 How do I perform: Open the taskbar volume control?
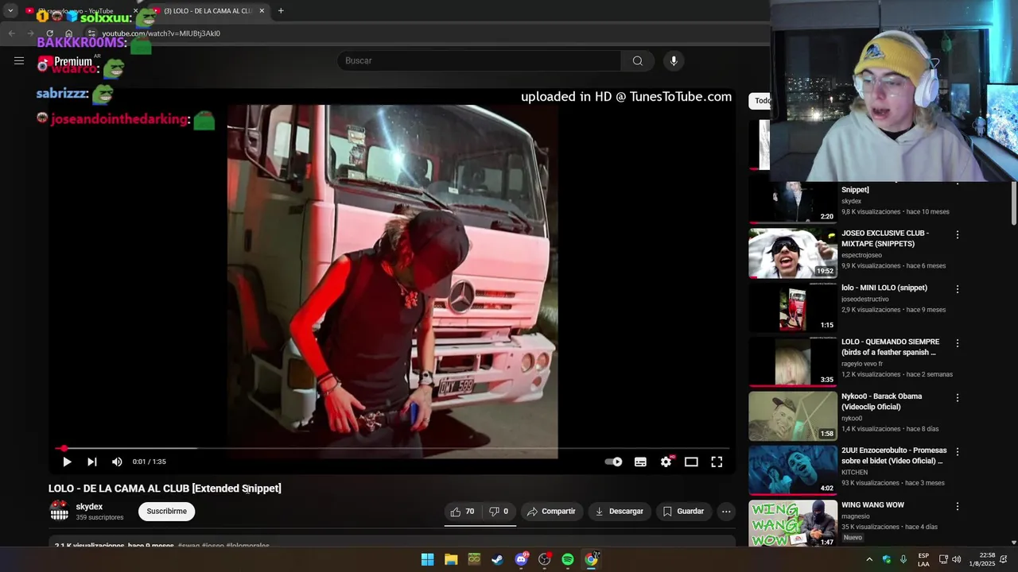pos(956,559)
